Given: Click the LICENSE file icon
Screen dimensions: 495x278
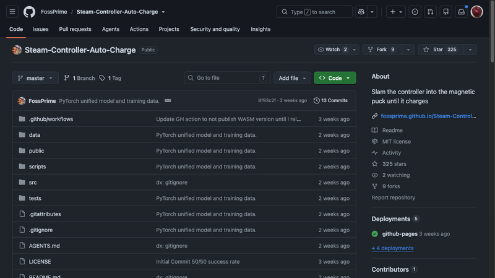Looking at the screenshot, I should tap(22, 261).
